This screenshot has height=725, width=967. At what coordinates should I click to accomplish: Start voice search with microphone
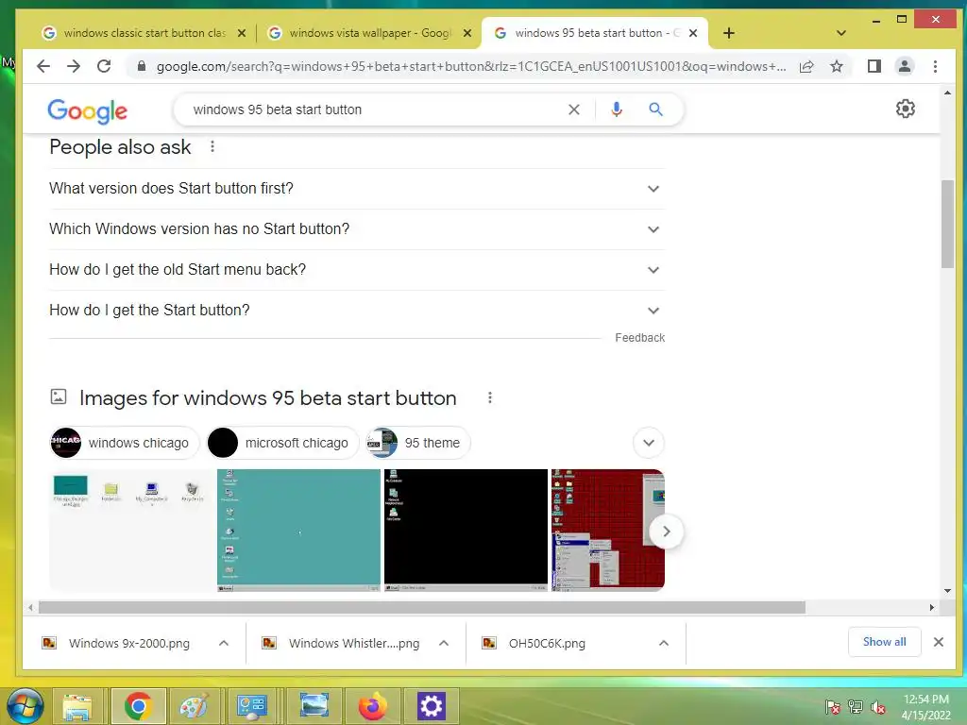[x=616, y=110]
